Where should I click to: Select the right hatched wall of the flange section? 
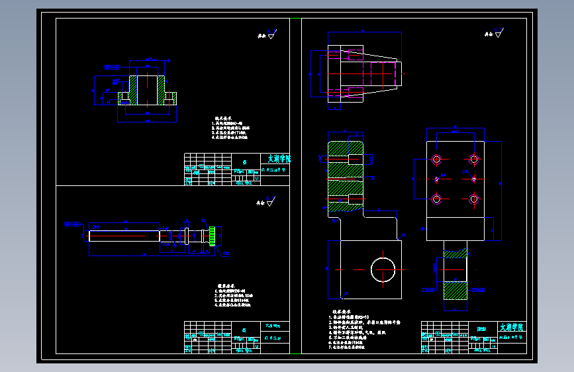pyautogui.click(x=161, y=90)
